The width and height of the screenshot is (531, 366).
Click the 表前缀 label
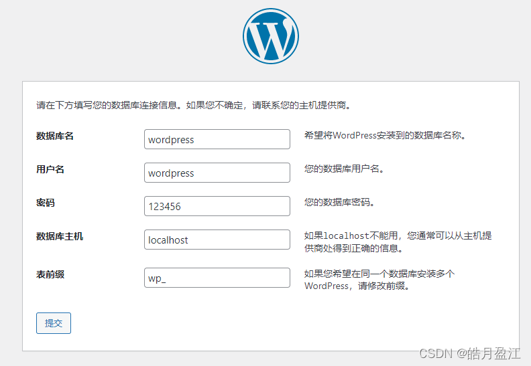50,274
